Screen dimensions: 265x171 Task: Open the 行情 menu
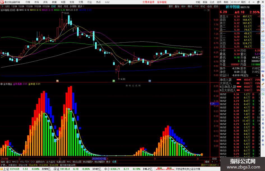28,2
